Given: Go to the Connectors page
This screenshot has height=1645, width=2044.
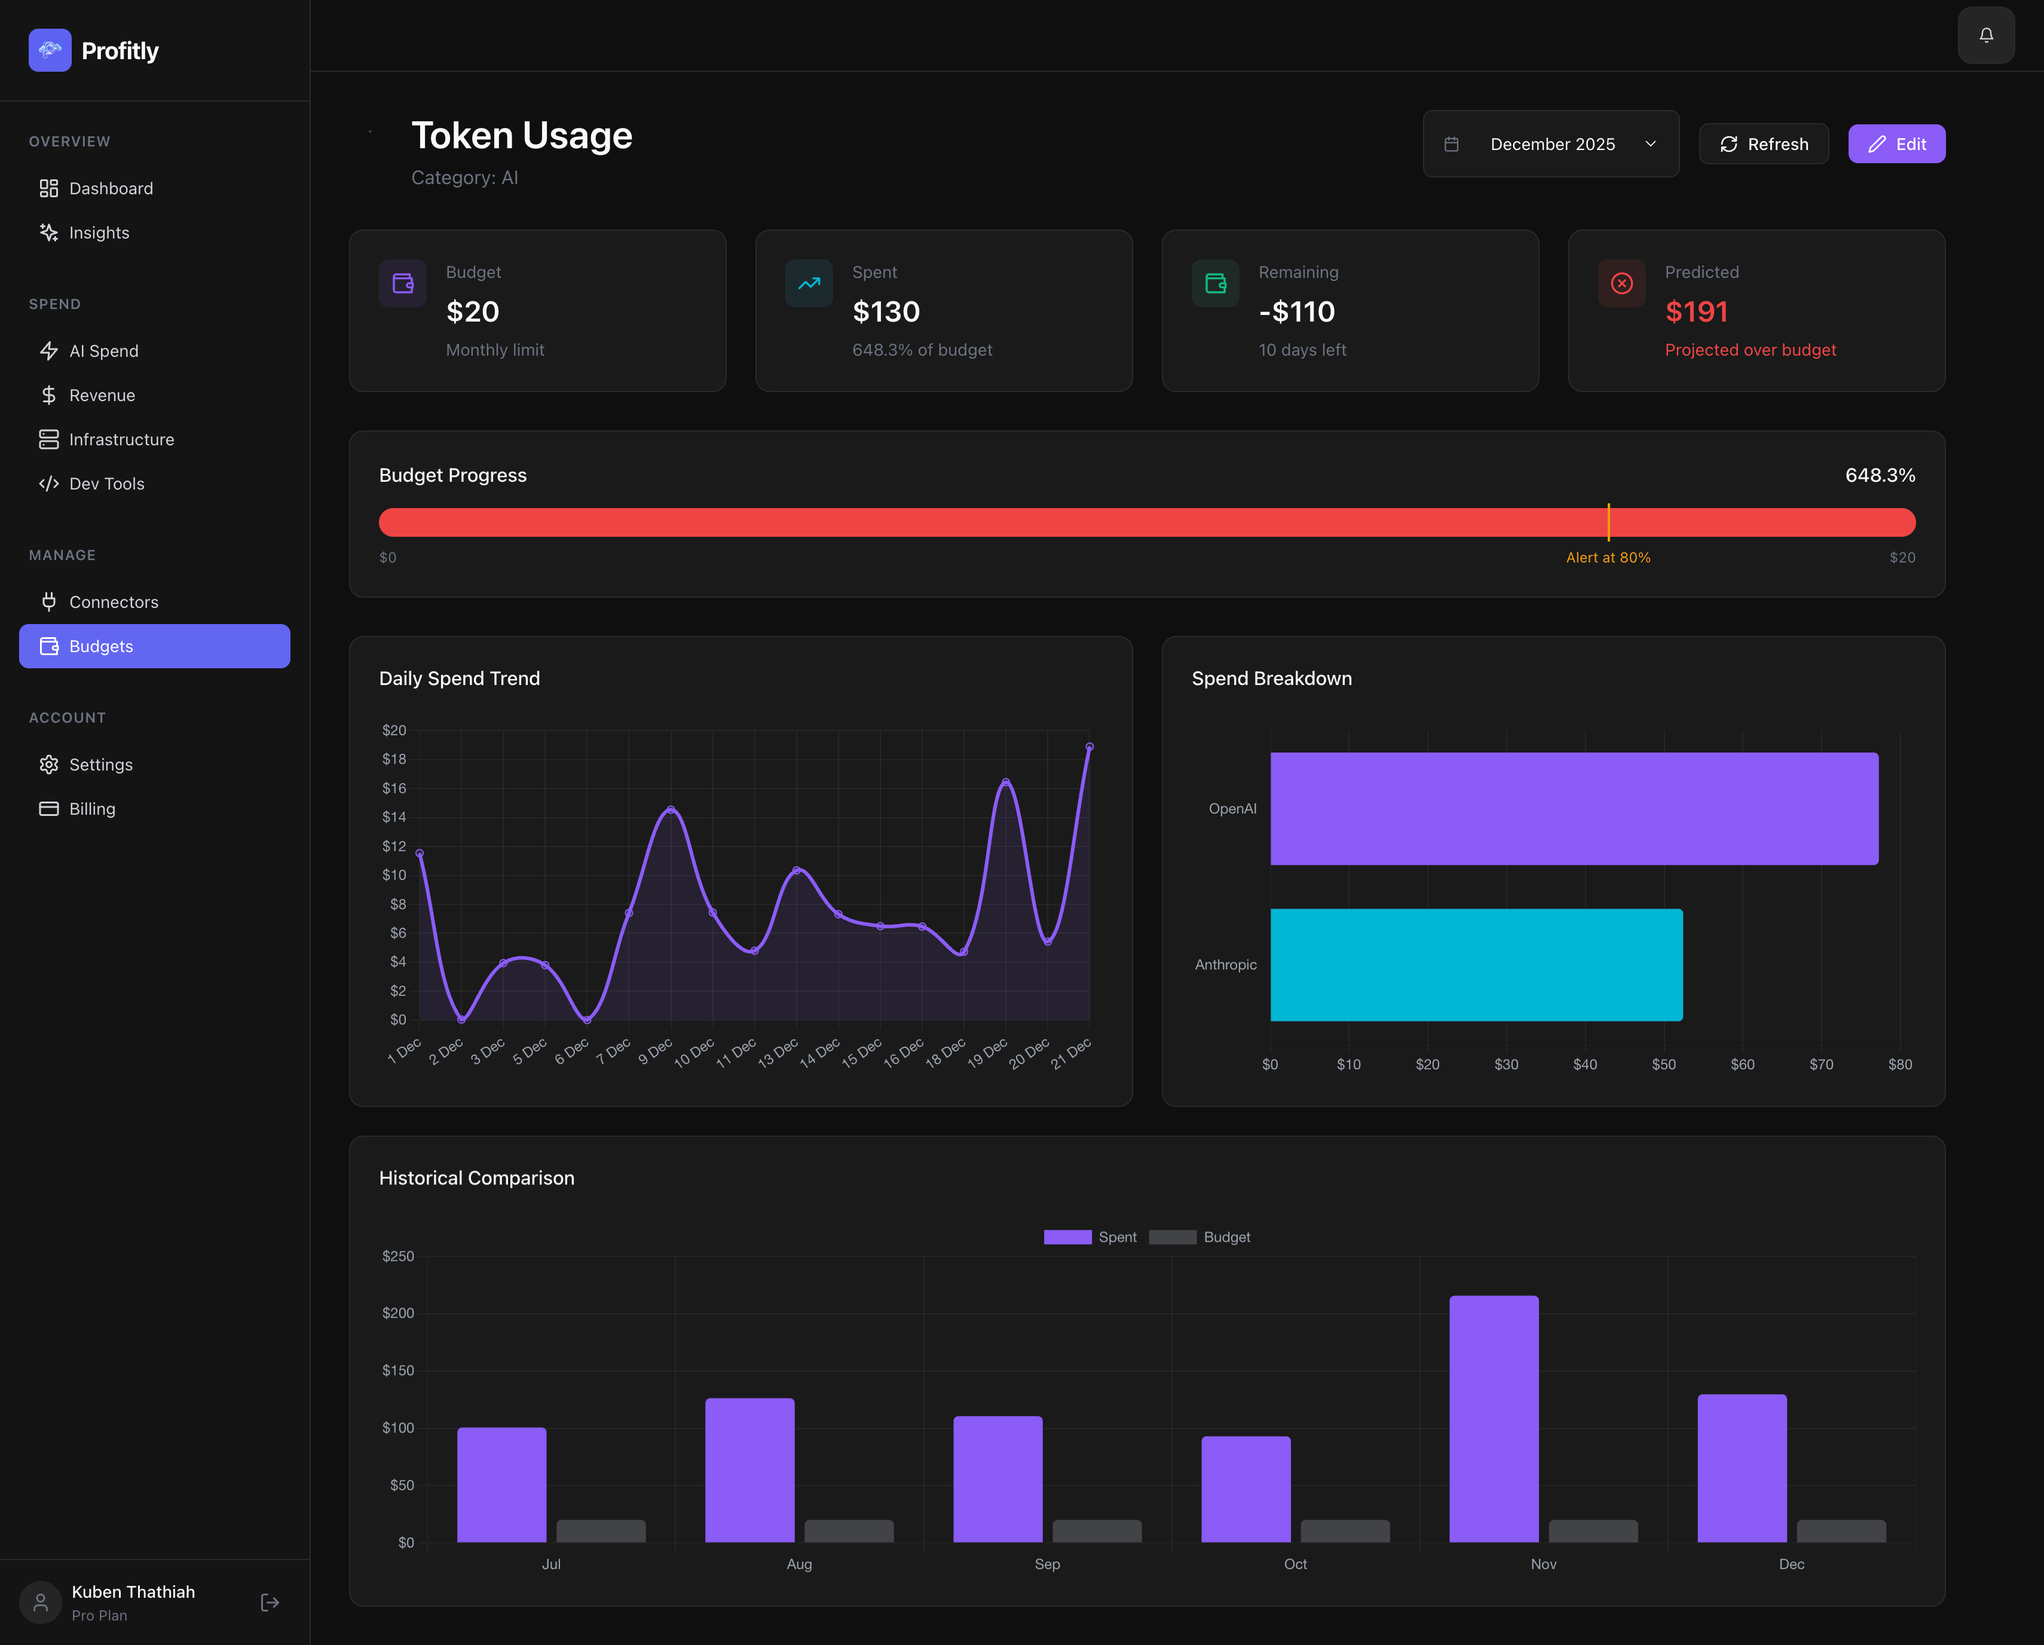Looking at the screenshot, I should click(x=113, y=602).
